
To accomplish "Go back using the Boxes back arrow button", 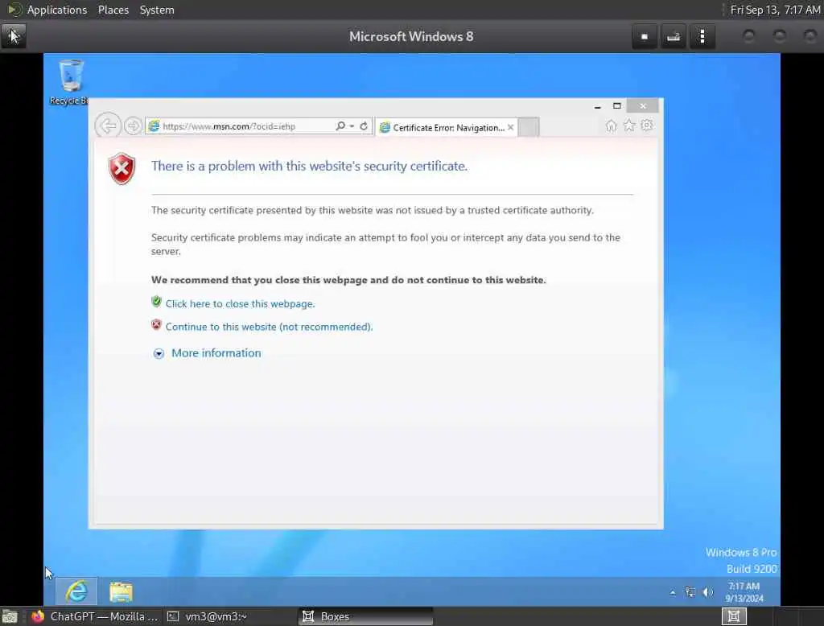I will pyautogui.click(x=14, y=36).
